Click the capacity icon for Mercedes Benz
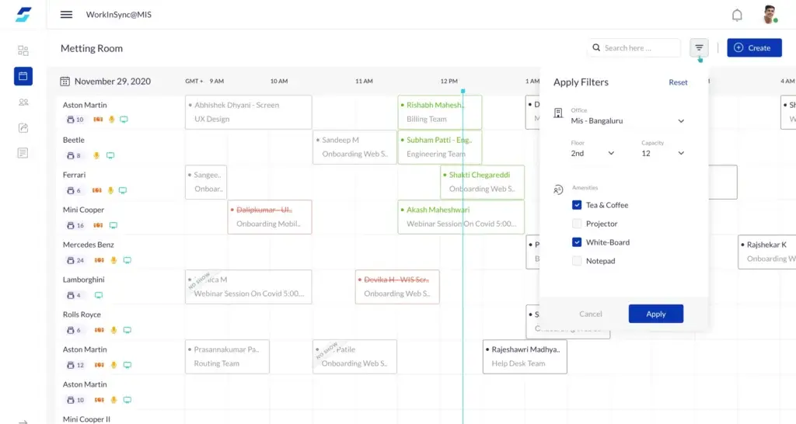 click(x=71, y=260)
